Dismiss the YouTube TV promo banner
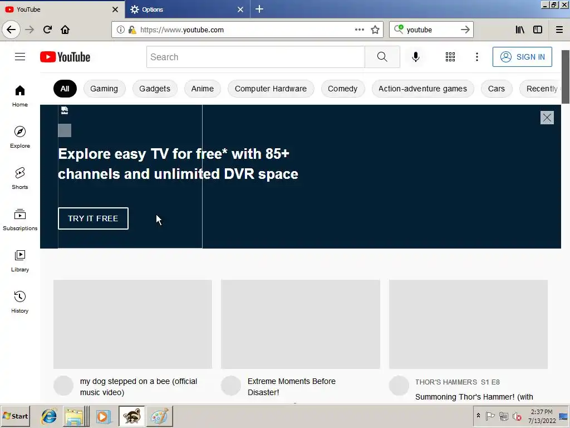The image size is (570, 428). tap(547, 118)
